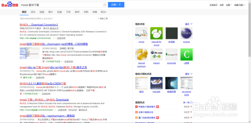This screenshot has height=123, width=251.
Task: Open the MariaDB Foundation icon
Action: tap(156, 83)
